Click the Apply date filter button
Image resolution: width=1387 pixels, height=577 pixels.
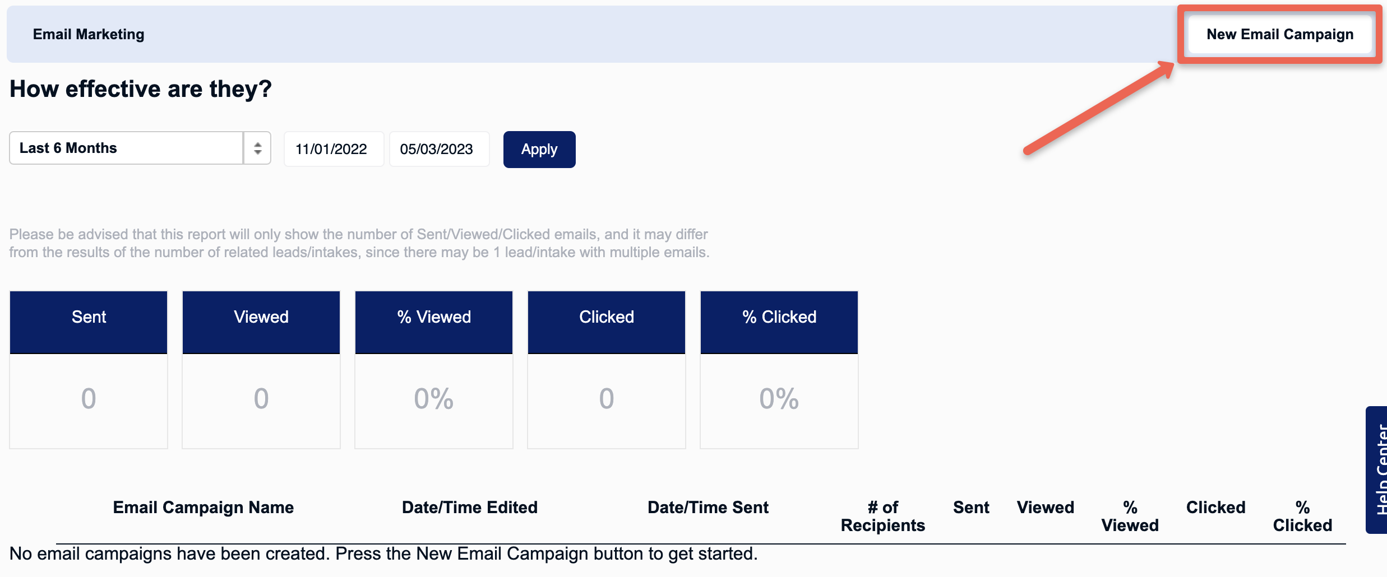(x=539, y=149)
